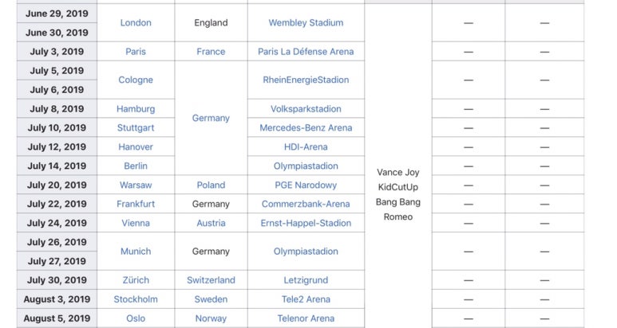617x328 pixels.
Task: Open the blue Germany country link
Action: pyautogui.click(x=211, y=118)
